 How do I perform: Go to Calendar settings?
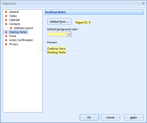[15, 20]
